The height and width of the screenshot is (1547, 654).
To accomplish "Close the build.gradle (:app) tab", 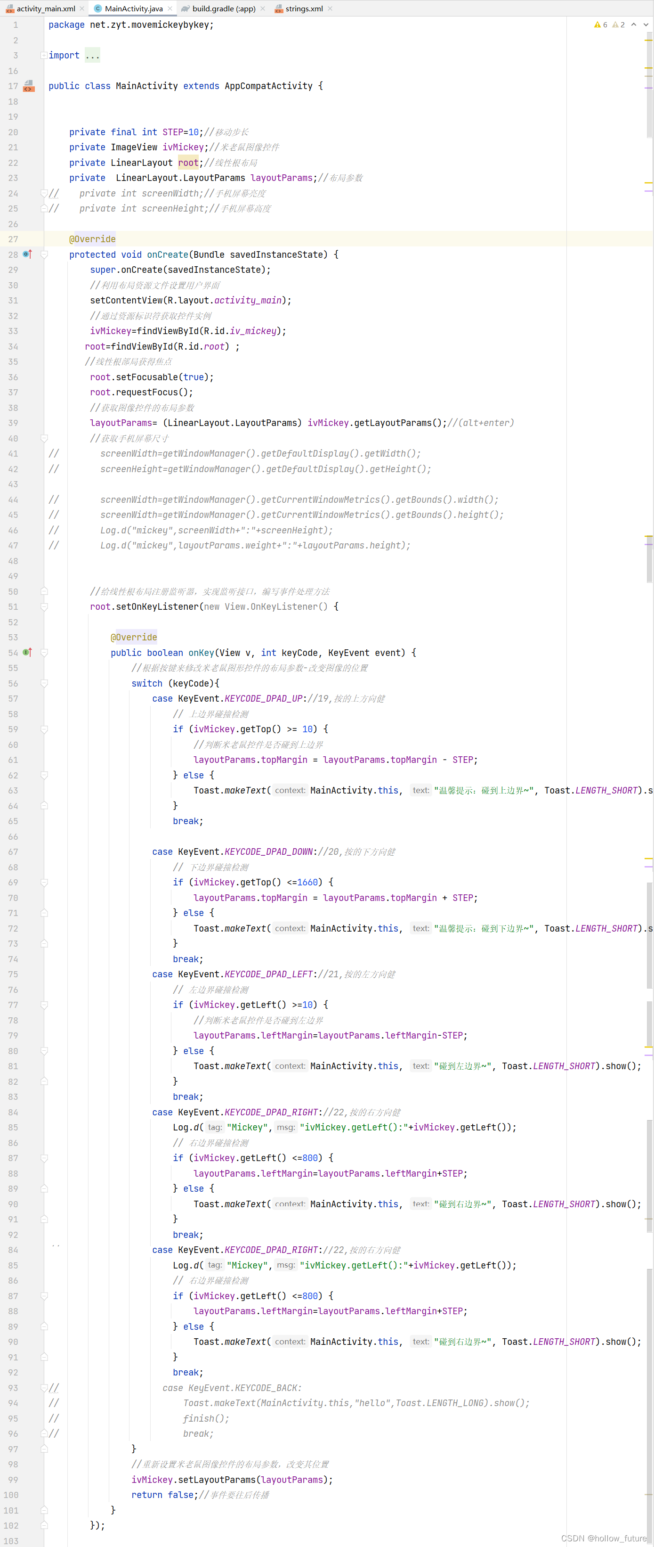I will click(x=263, y=8).
